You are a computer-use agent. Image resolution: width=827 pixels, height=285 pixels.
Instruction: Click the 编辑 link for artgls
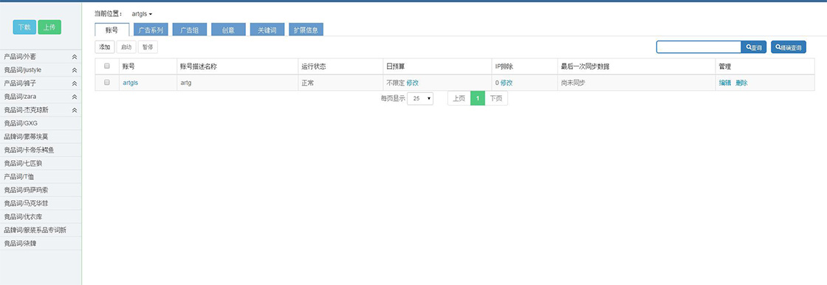click(x=725, y=83)
